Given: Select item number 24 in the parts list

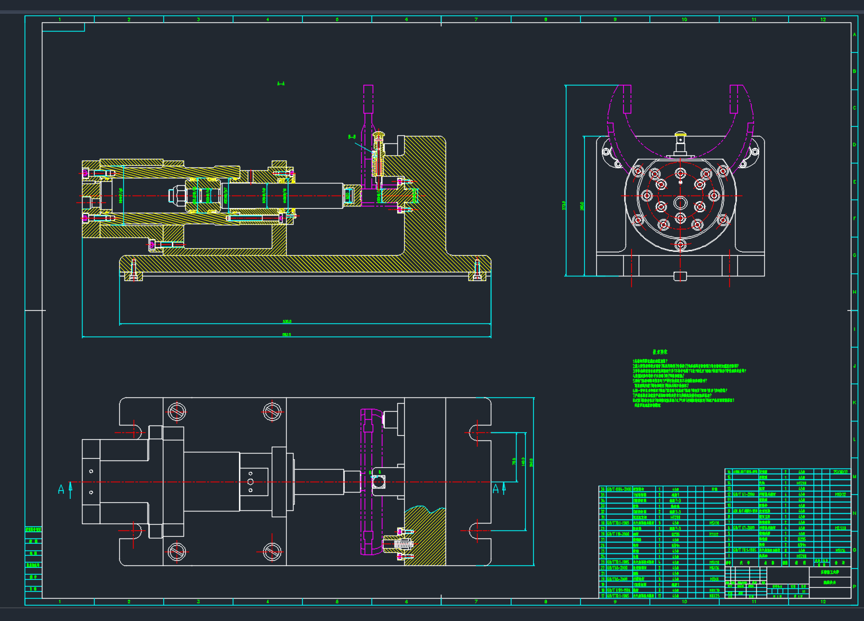Looking at the screenshot, I should [603, 556].
